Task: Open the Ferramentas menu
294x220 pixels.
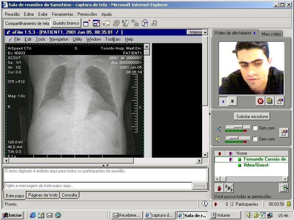Action: [62, 14]
